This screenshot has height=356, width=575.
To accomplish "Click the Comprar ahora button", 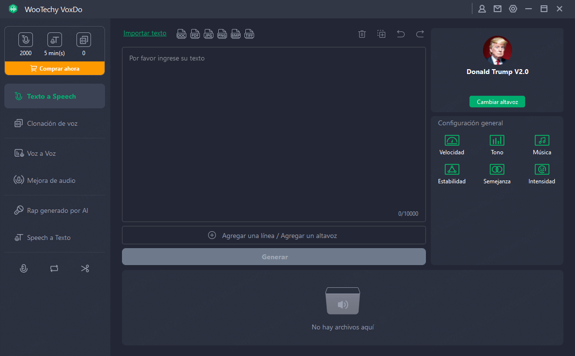I will tap(55, 69).
